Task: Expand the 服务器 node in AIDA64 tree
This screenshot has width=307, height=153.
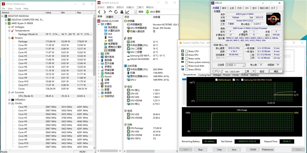Action: (x=99, y=60)
